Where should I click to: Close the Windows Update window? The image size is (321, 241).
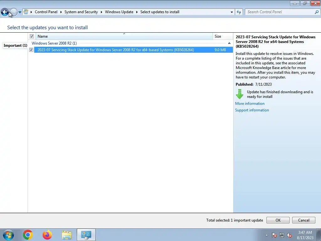[x=315, y=3]
